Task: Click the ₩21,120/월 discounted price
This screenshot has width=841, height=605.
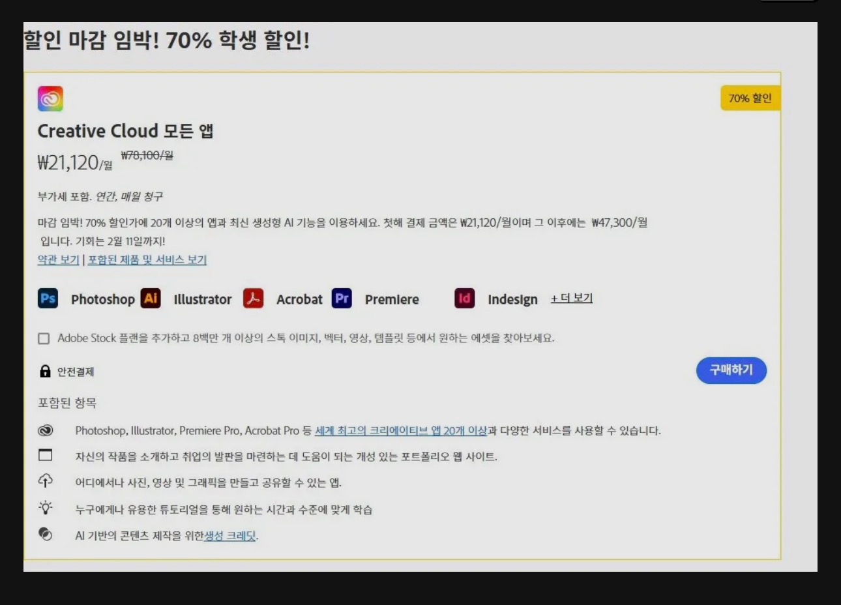Action: click(74, 162)
